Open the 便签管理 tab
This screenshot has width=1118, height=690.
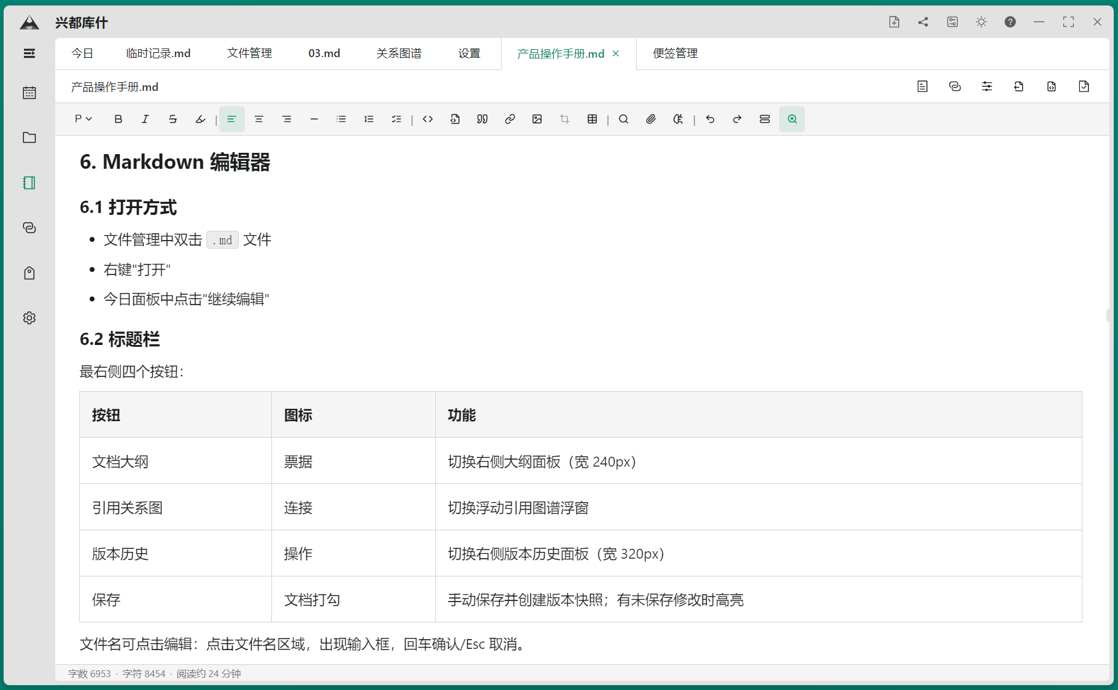coord(675,53)
